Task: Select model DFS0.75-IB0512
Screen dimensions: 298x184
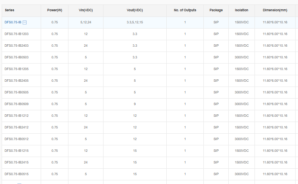Action: point(17,139)
